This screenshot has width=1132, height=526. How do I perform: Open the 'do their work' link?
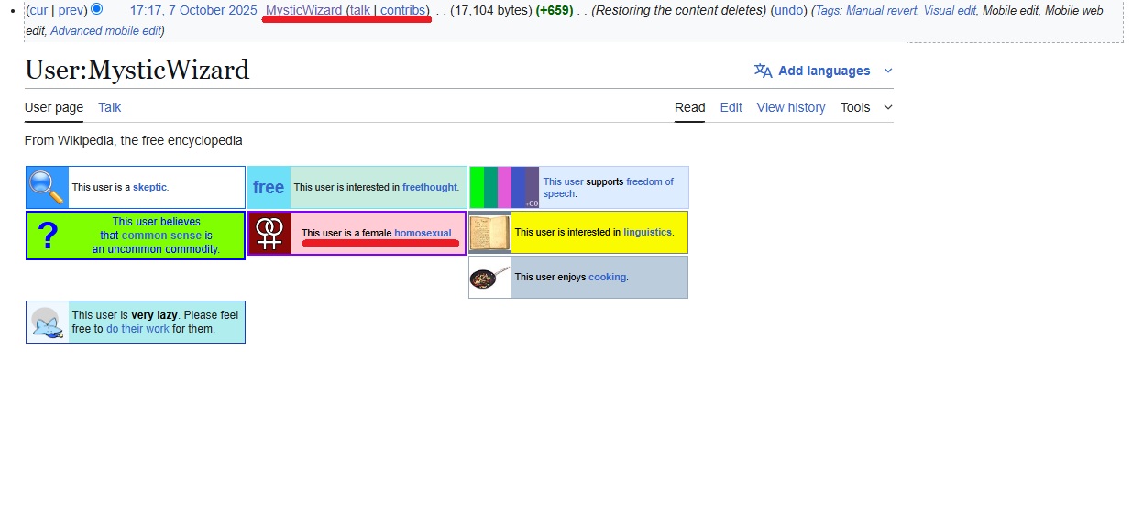[x=137, y=329]
